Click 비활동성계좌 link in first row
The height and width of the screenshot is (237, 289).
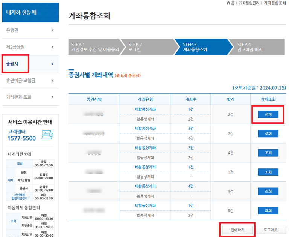[x=145, y=109]
